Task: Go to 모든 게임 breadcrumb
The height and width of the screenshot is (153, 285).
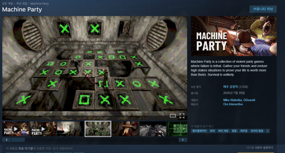Action: [7, 4]
